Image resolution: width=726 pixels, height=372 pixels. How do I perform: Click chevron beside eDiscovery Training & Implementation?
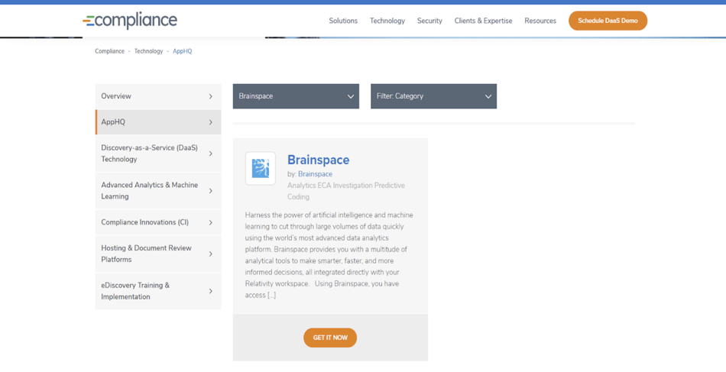[x=211, y=291]
